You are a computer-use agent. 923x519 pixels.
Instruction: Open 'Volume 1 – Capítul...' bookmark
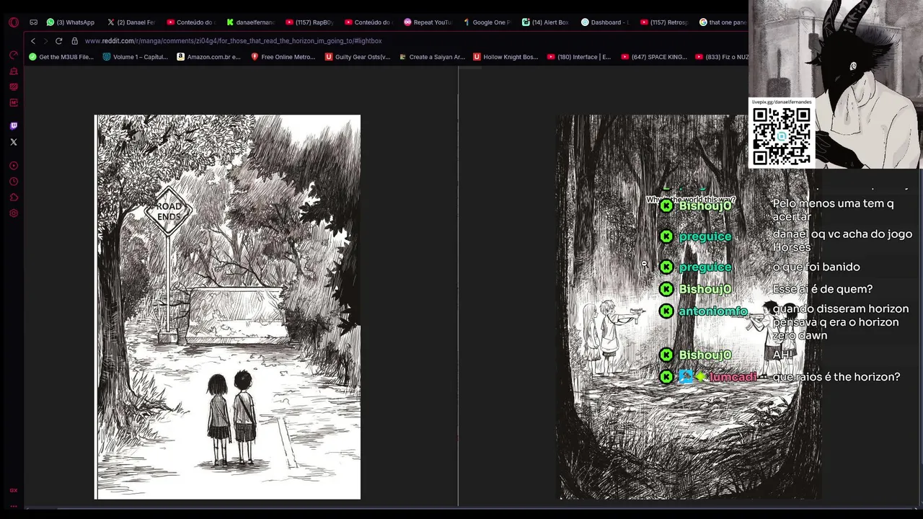pos(136,57)
